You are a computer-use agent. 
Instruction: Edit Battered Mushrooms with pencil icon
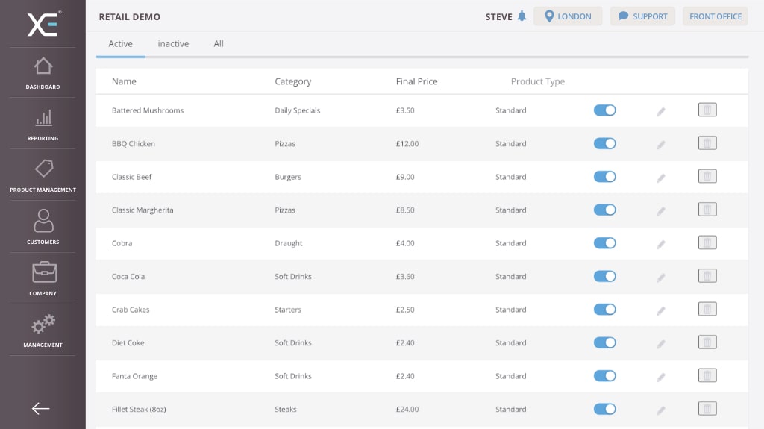coord(660,111)
